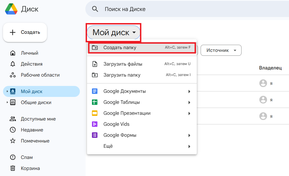Click the search magnifier icon
Image resolution: width=289 pixels, height=176 pixels.
point(95,9)
